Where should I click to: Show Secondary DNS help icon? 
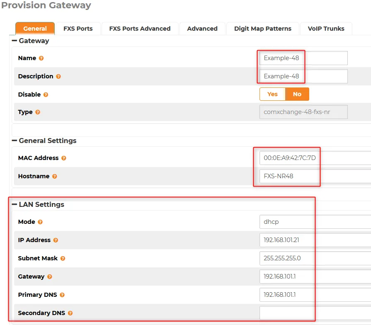[x=70, y=313]
